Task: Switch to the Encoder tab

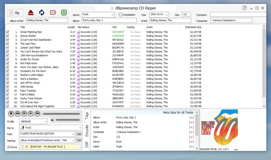Action: (87, 130)
